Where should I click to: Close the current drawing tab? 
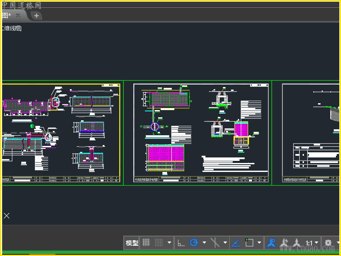pyautogui.click(x=18, y=15)
